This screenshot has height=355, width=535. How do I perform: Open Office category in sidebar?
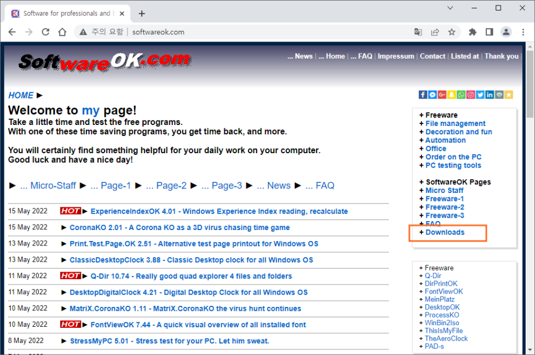tap(436, 149)
